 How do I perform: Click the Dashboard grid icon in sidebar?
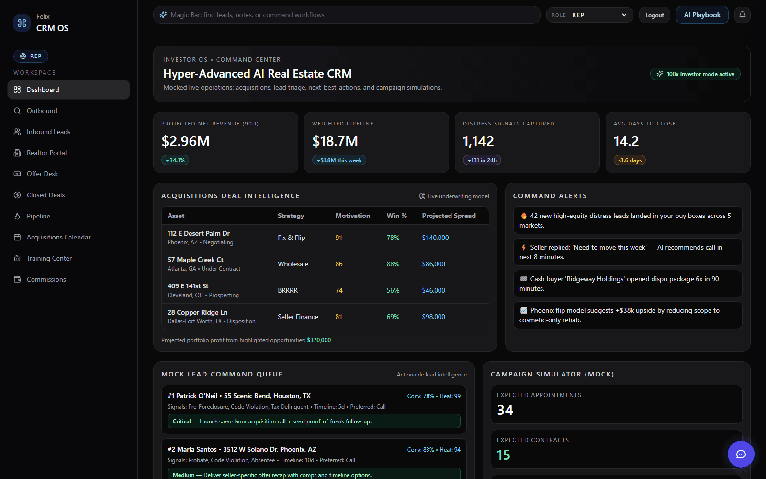(x=17, y=90)
